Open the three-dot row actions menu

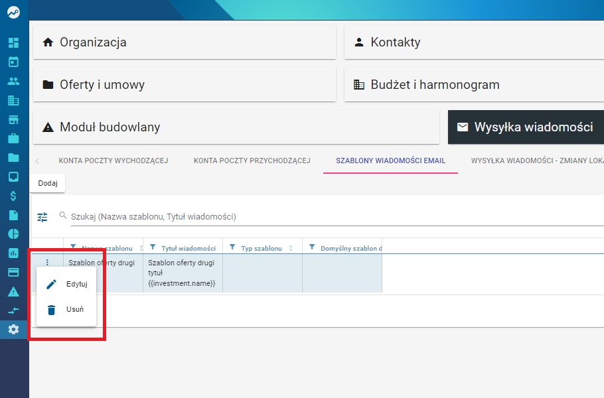pos(47,263)
